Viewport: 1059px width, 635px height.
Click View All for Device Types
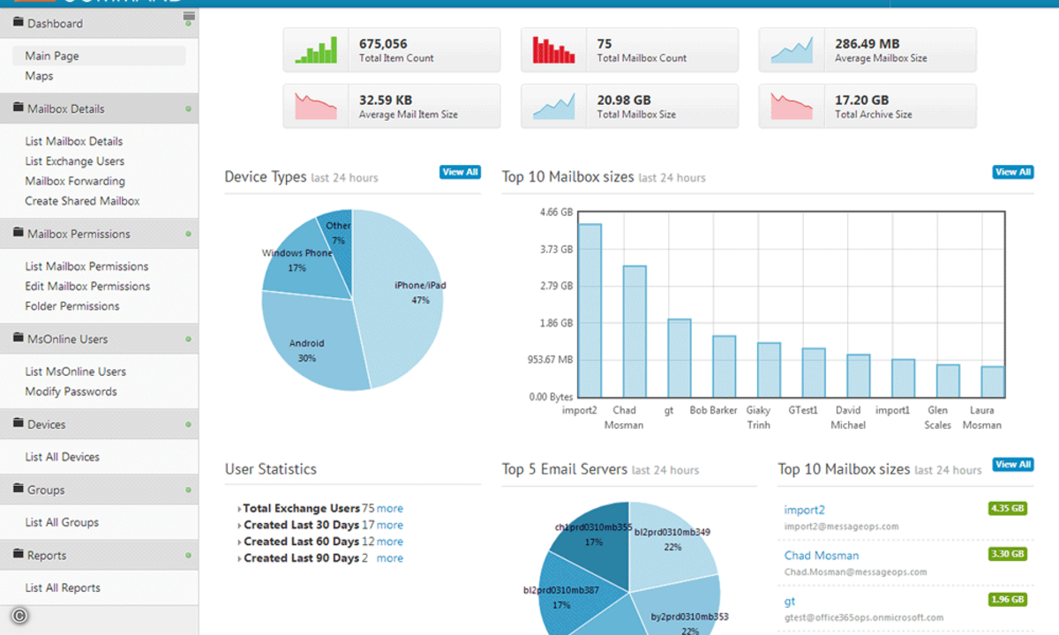point(460,172)
